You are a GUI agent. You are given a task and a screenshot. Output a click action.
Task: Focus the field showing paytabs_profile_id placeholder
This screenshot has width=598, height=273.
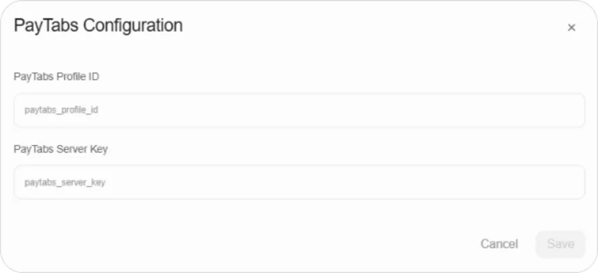point(299,111)
